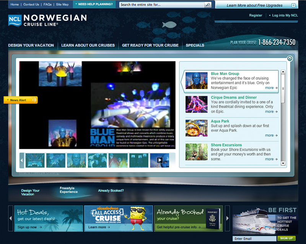Click the green SIGN UP button
Viewport: 306px width, 244px height.
coord(286,238)
